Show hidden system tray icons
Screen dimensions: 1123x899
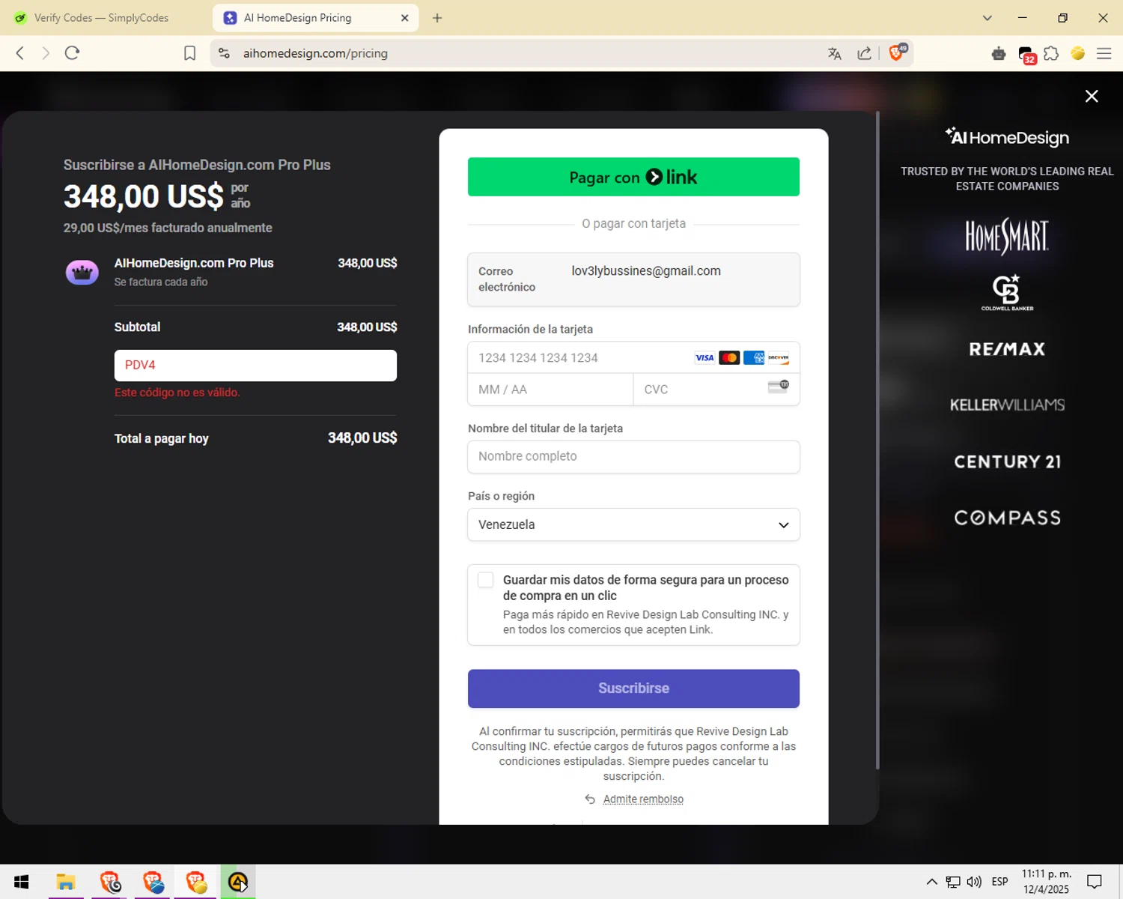point(931,882)
